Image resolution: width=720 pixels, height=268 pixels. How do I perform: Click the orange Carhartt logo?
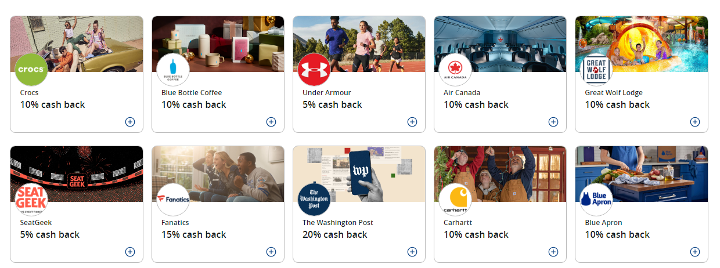(x=455, y=200)
